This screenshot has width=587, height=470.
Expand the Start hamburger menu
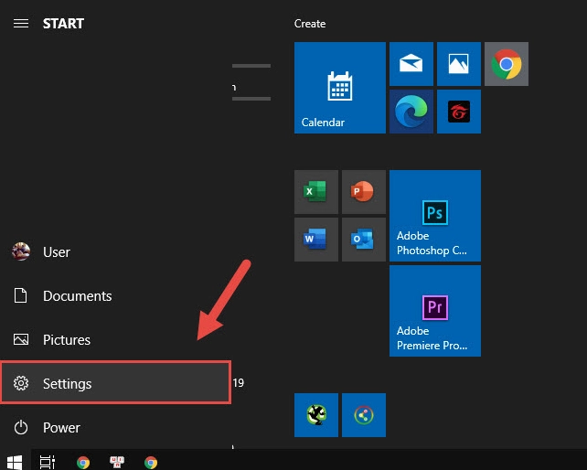[20, 24]
